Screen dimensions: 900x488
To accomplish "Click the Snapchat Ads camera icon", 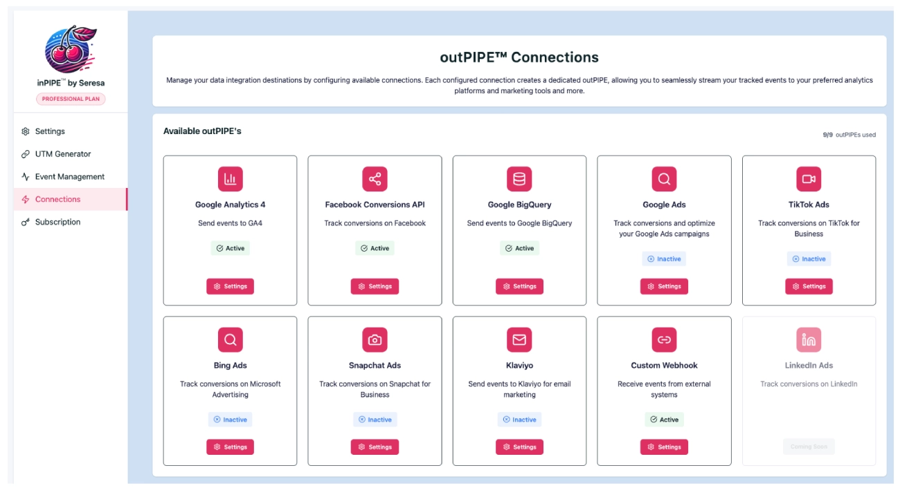I will pos(375,340).
